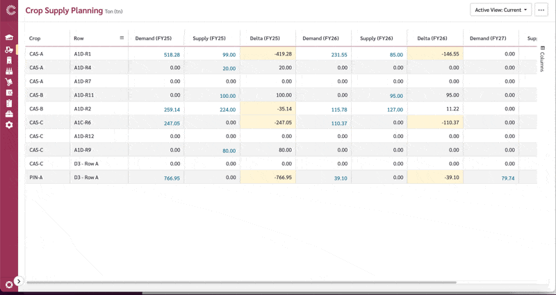Click the help lifebuoy icon at bottom-left
This screenshot has width=556, height=295.
coord(9,285)
